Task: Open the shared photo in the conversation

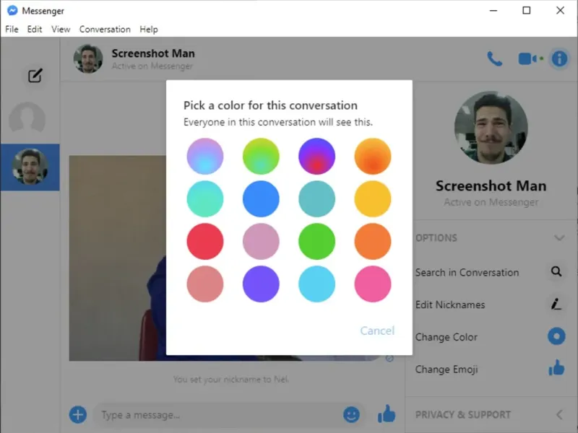Action: (118, 258)
